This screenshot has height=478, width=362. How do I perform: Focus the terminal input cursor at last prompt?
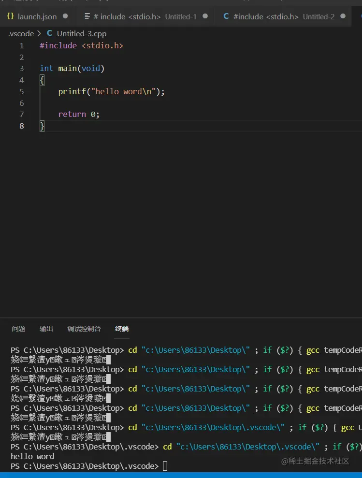tap(165, 466)
